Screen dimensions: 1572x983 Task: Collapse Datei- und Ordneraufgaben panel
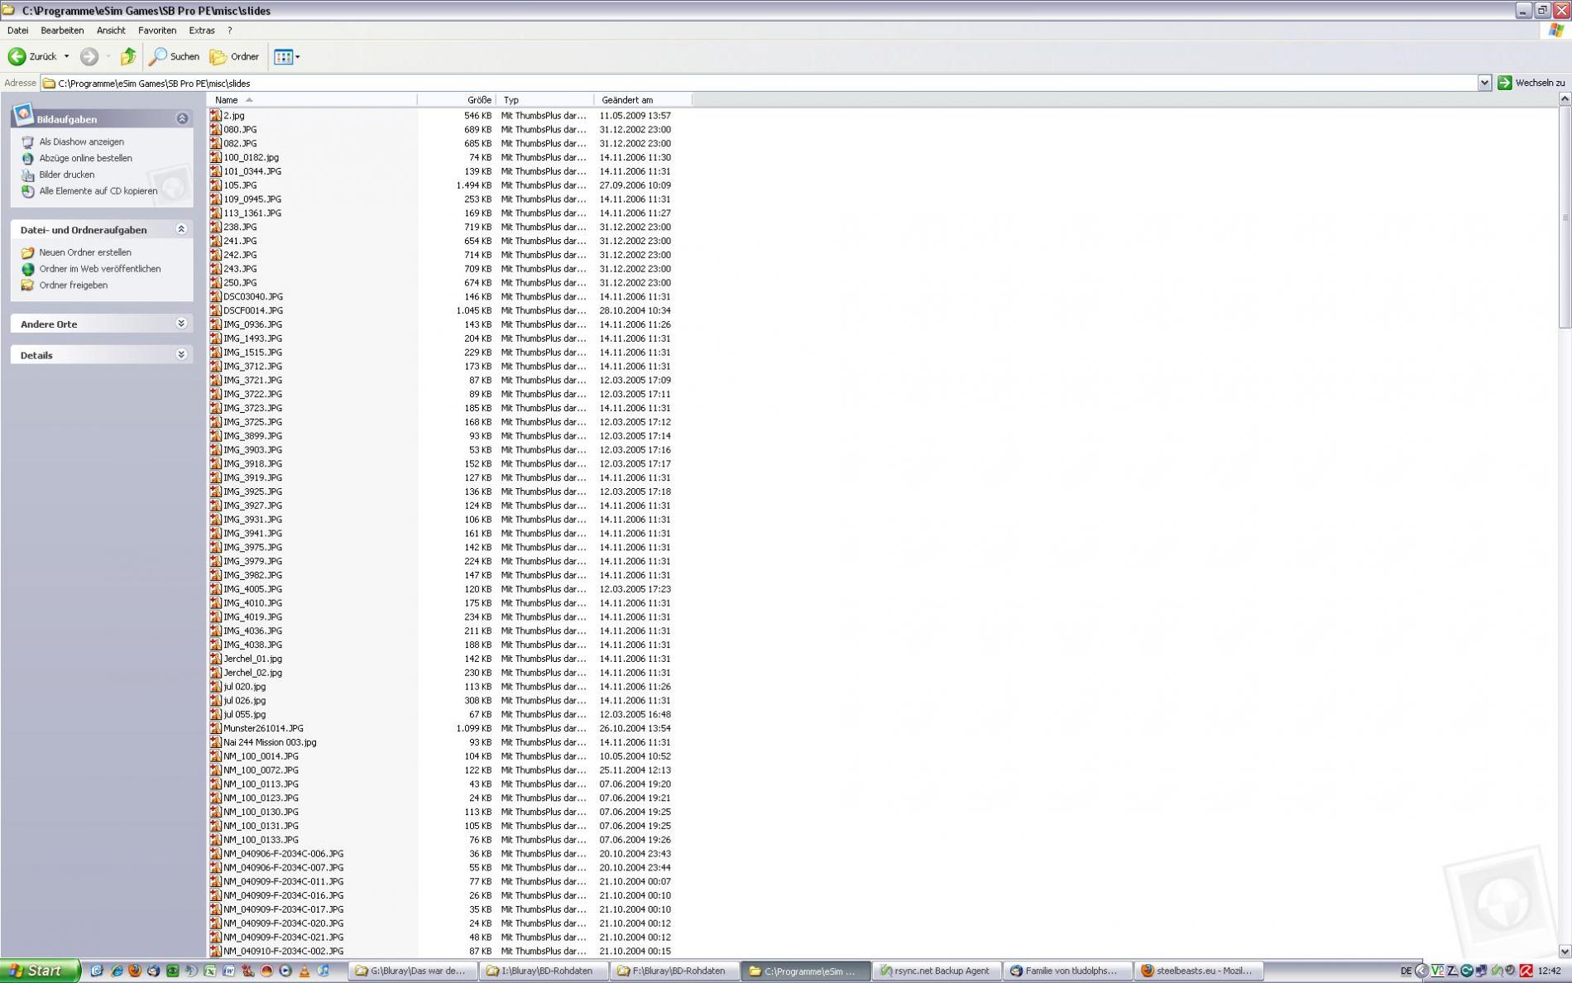[181, 229]
